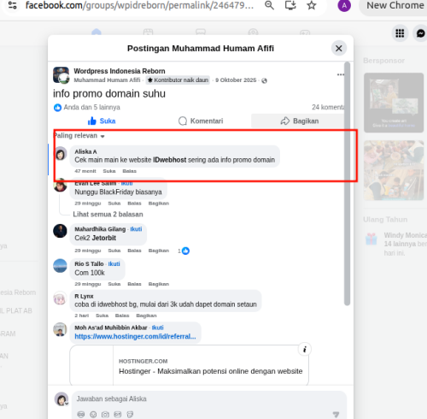Open the Facebook menu grid icon
Screen dimensions: 427x419
(x=400, y=33)
